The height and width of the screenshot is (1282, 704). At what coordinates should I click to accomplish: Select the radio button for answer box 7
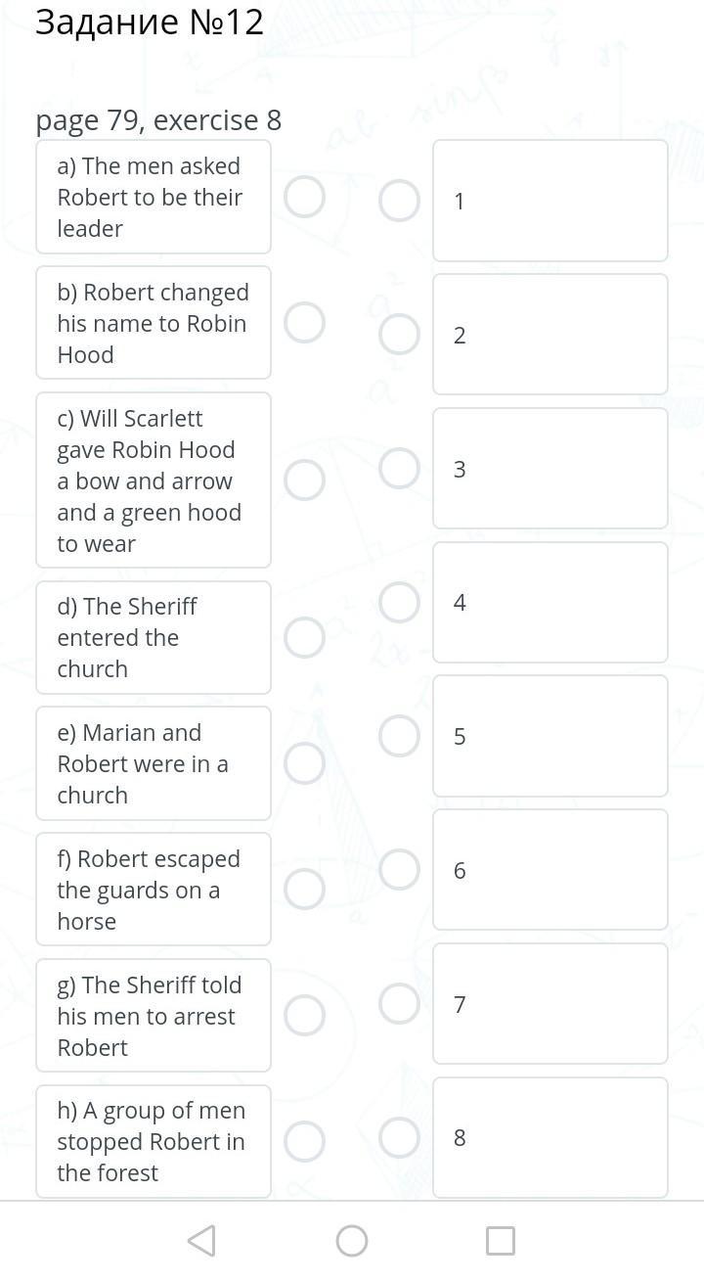tap(399, 1003)
